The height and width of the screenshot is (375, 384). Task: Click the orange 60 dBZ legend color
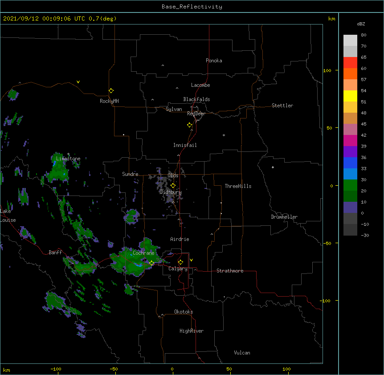coord(350,73)
